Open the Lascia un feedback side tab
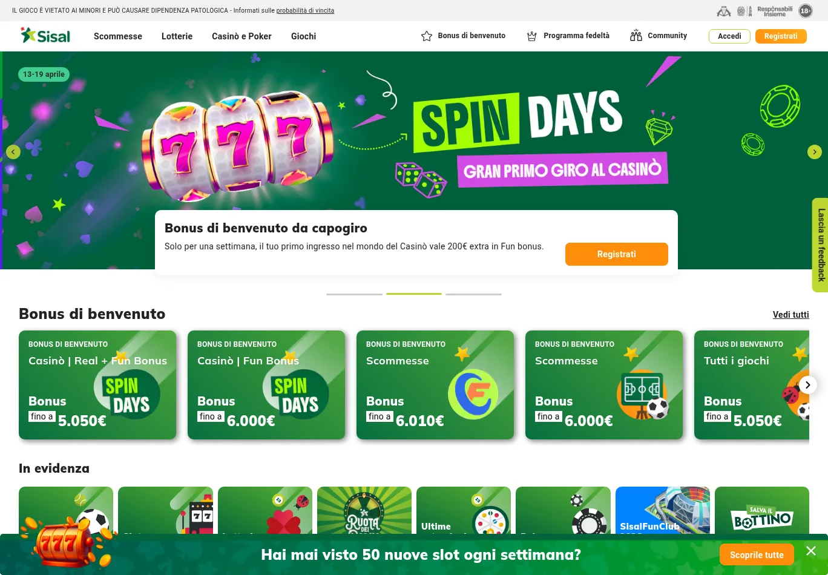Viewport: 828px width, 575px height. click(820, 245)
